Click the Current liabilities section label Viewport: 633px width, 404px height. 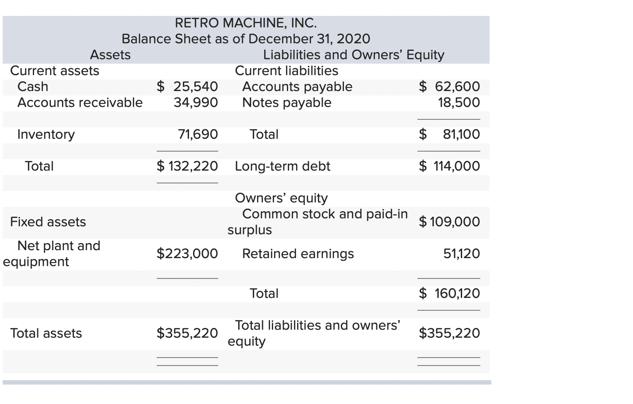point(286,71)
